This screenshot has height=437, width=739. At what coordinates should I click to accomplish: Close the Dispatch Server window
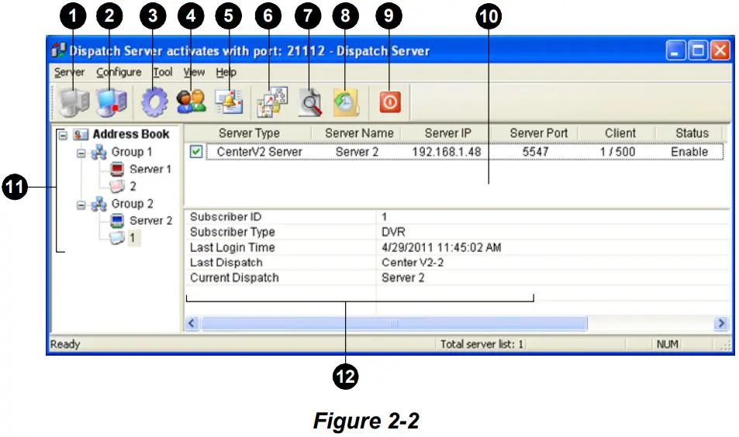click(720, 50)
